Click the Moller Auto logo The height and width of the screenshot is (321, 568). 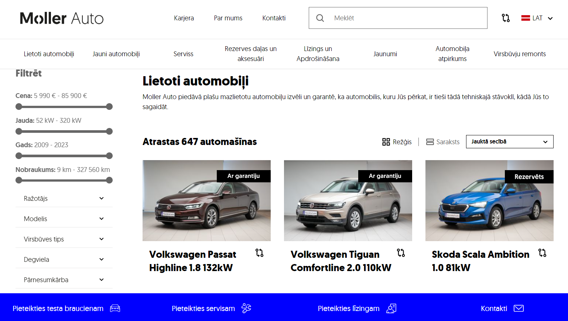tap(62, 18)
